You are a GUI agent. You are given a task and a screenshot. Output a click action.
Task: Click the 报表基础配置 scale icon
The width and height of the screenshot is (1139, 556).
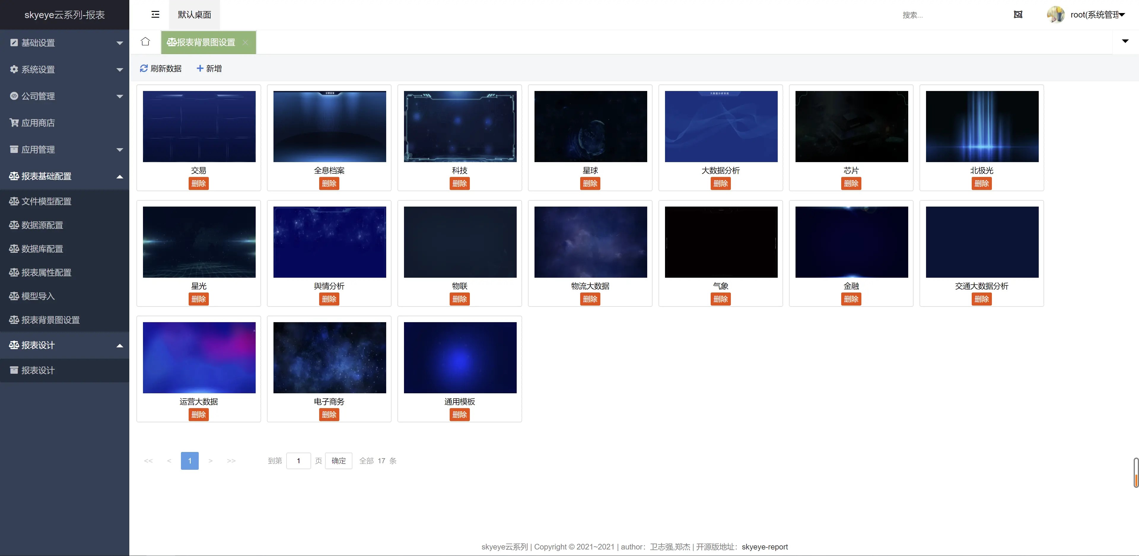(14, 176)
